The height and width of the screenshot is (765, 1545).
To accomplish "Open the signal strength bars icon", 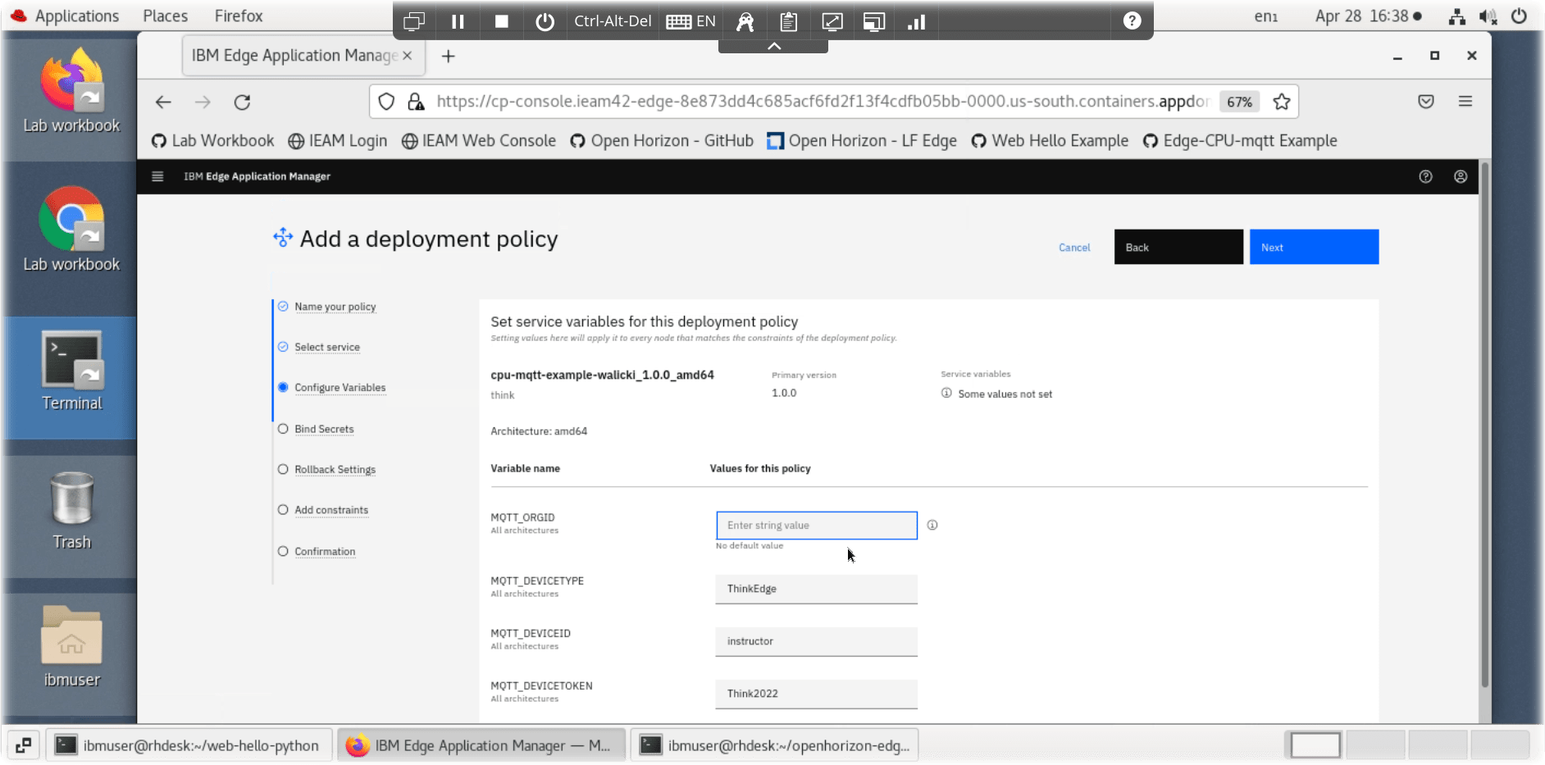I will (916, 21).
